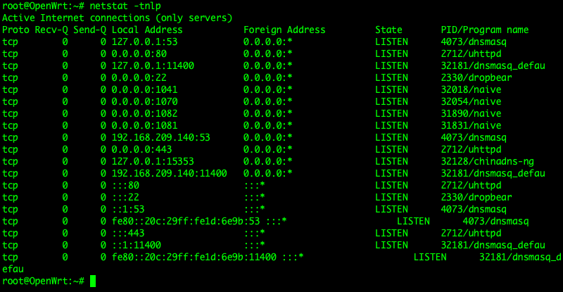Click the local address 192.168.209.140:11400
This screenshot has height=292, width=563.
tap(169, 173)
